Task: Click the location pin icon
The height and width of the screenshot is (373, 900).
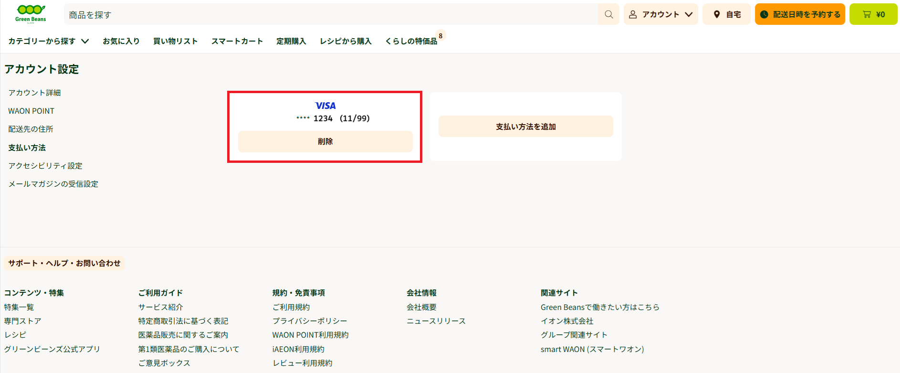Action: click(x=717, y=14)
